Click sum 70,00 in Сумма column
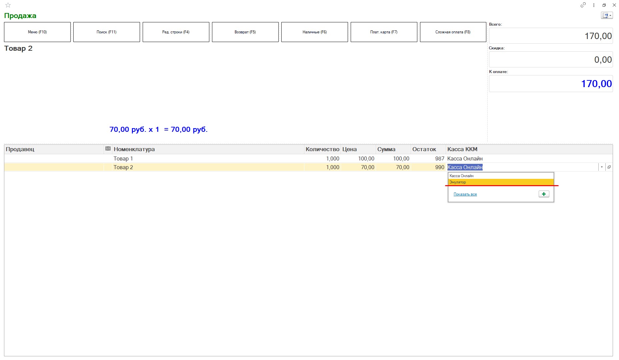The height and width of the screenshot is (360, 619). tap(402, 167)
